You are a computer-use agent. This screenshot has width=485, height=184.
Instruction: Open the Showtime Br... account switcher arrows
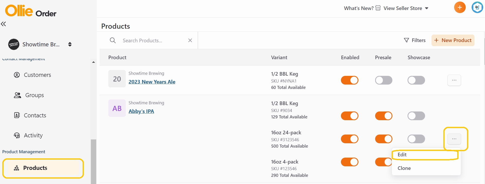pos(70,44)
